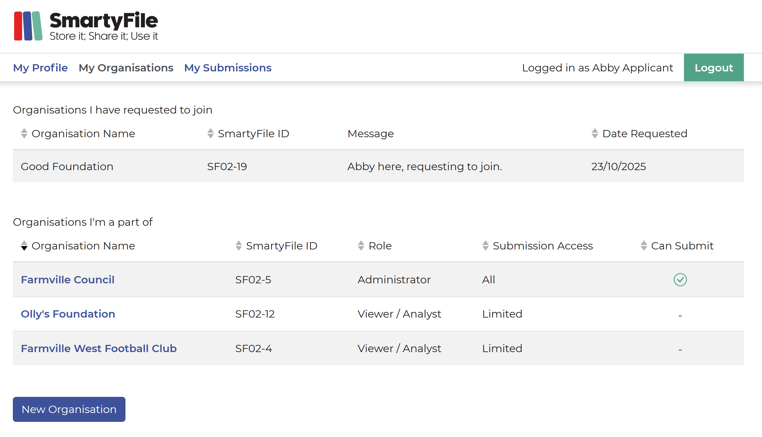The height and width of the screenshot is (437, 762).
Task: Click the SmartyFile book logo icon
Action: pos(28,26)
